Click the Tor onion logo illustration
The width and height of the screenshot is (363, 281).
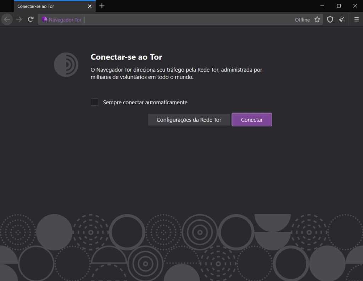[x=66, y=65]
